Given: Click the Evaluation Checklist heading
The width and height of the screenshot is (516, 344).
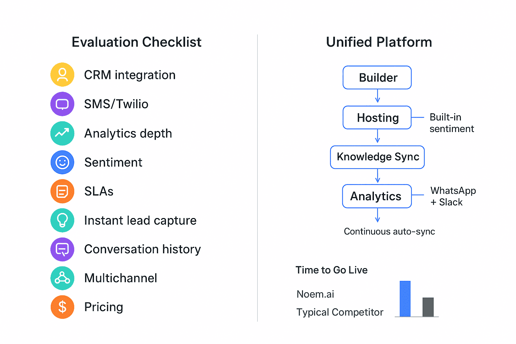Looking at the screenshot, I should tap(136, 42).
